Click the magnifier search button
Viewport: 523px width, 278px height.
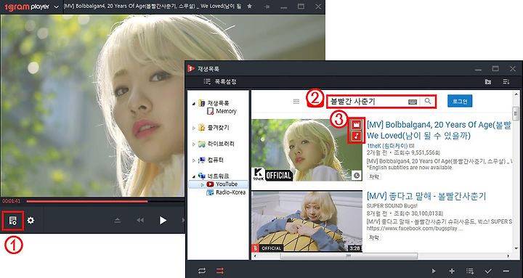point(428,102)
